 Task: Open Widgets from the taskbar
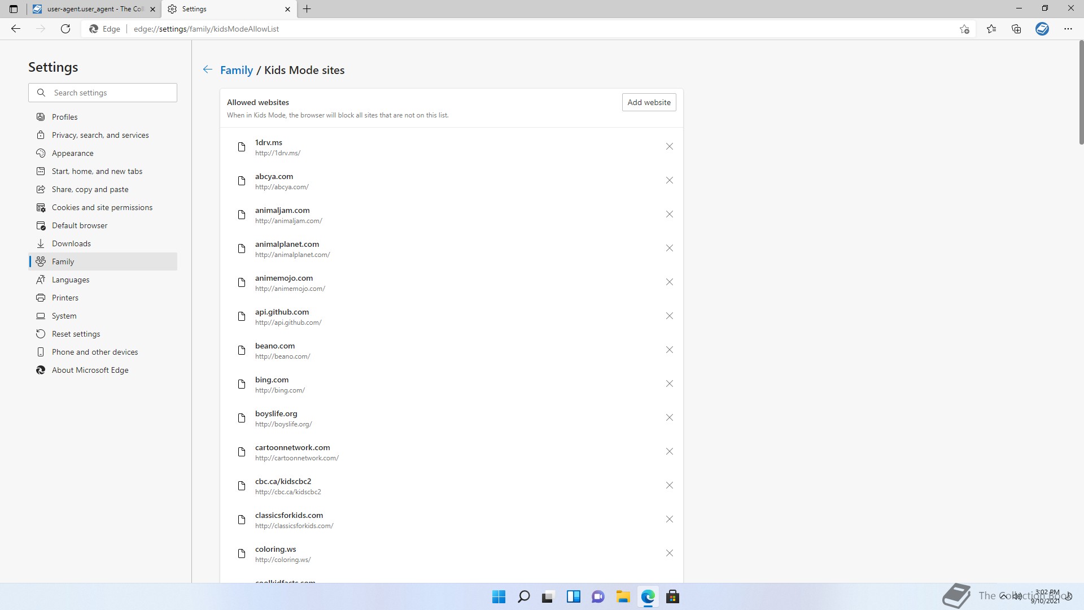573,596
